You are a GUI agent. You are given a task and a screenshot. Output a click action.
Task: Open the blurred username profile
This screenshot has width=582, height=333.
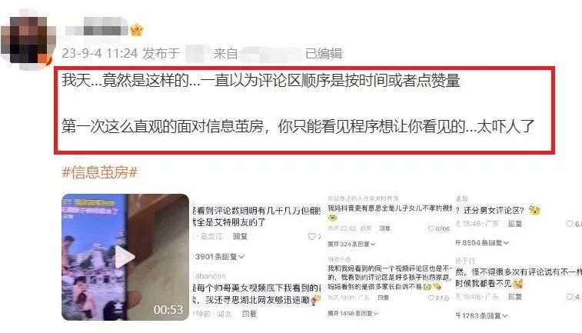pyautogui.click(x=97, y=30)
